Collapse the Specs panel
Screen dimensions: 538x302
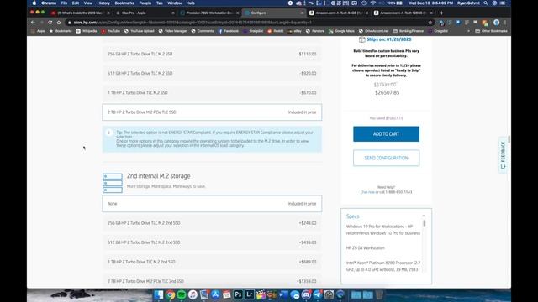424,216
